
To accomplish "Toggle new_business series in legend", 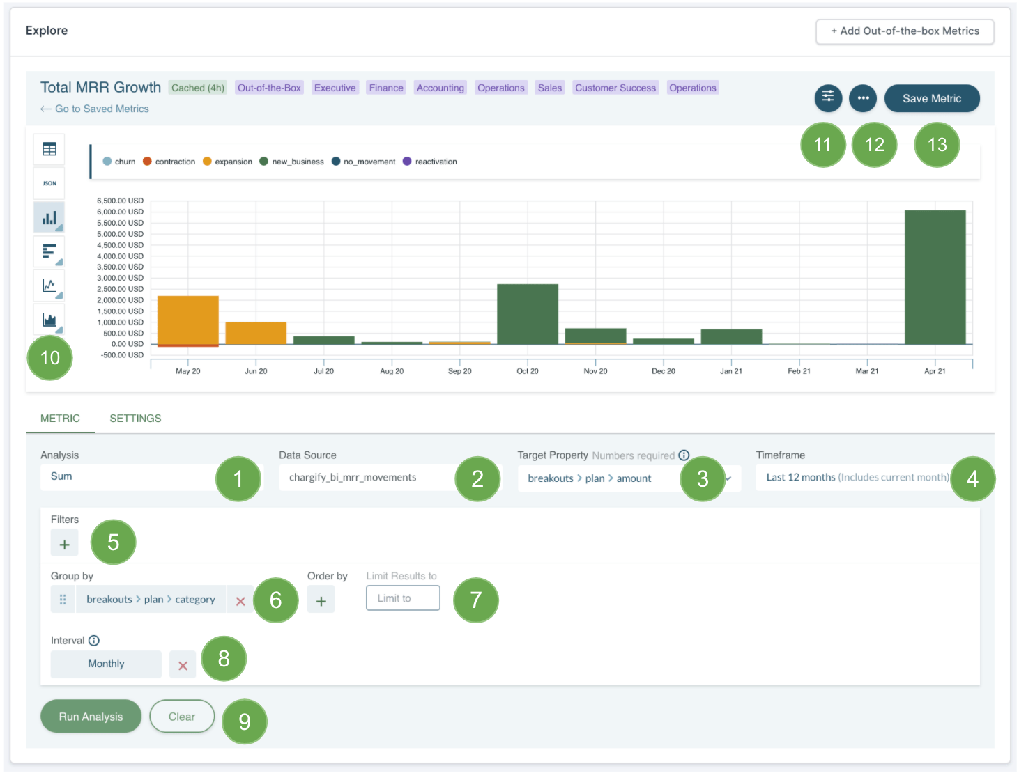I will click(x=292, y=162).
